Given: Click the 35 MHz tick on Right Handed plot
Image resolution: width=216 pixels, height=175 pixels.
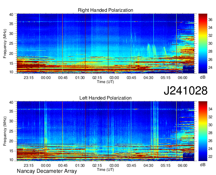Looking at the screenshot, I should (x=11, y=24).
